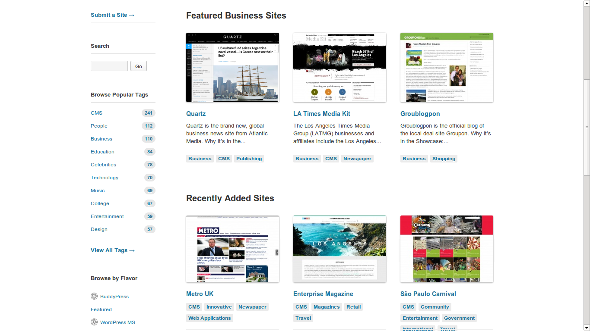590x331 pixels.
Task: Open the Metro UK title link
Action: (200, 294)
